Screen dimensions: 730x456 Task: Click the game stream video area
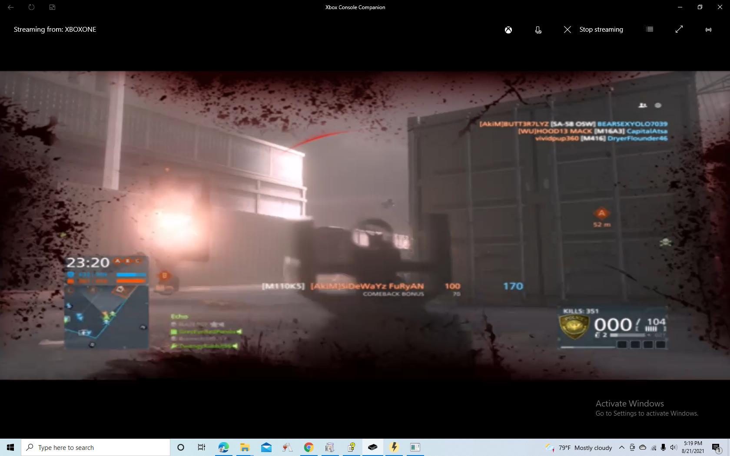pos(365,225)
